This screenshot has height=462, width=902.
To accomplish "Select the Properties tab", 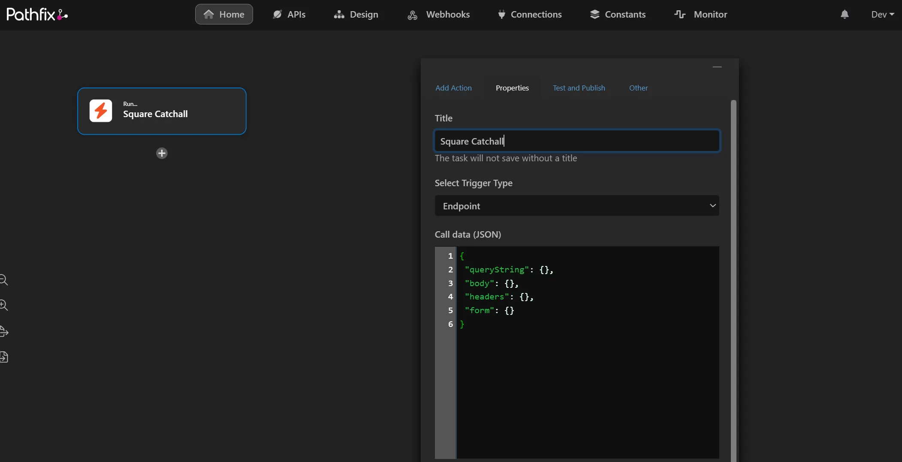I will point(512,88).
